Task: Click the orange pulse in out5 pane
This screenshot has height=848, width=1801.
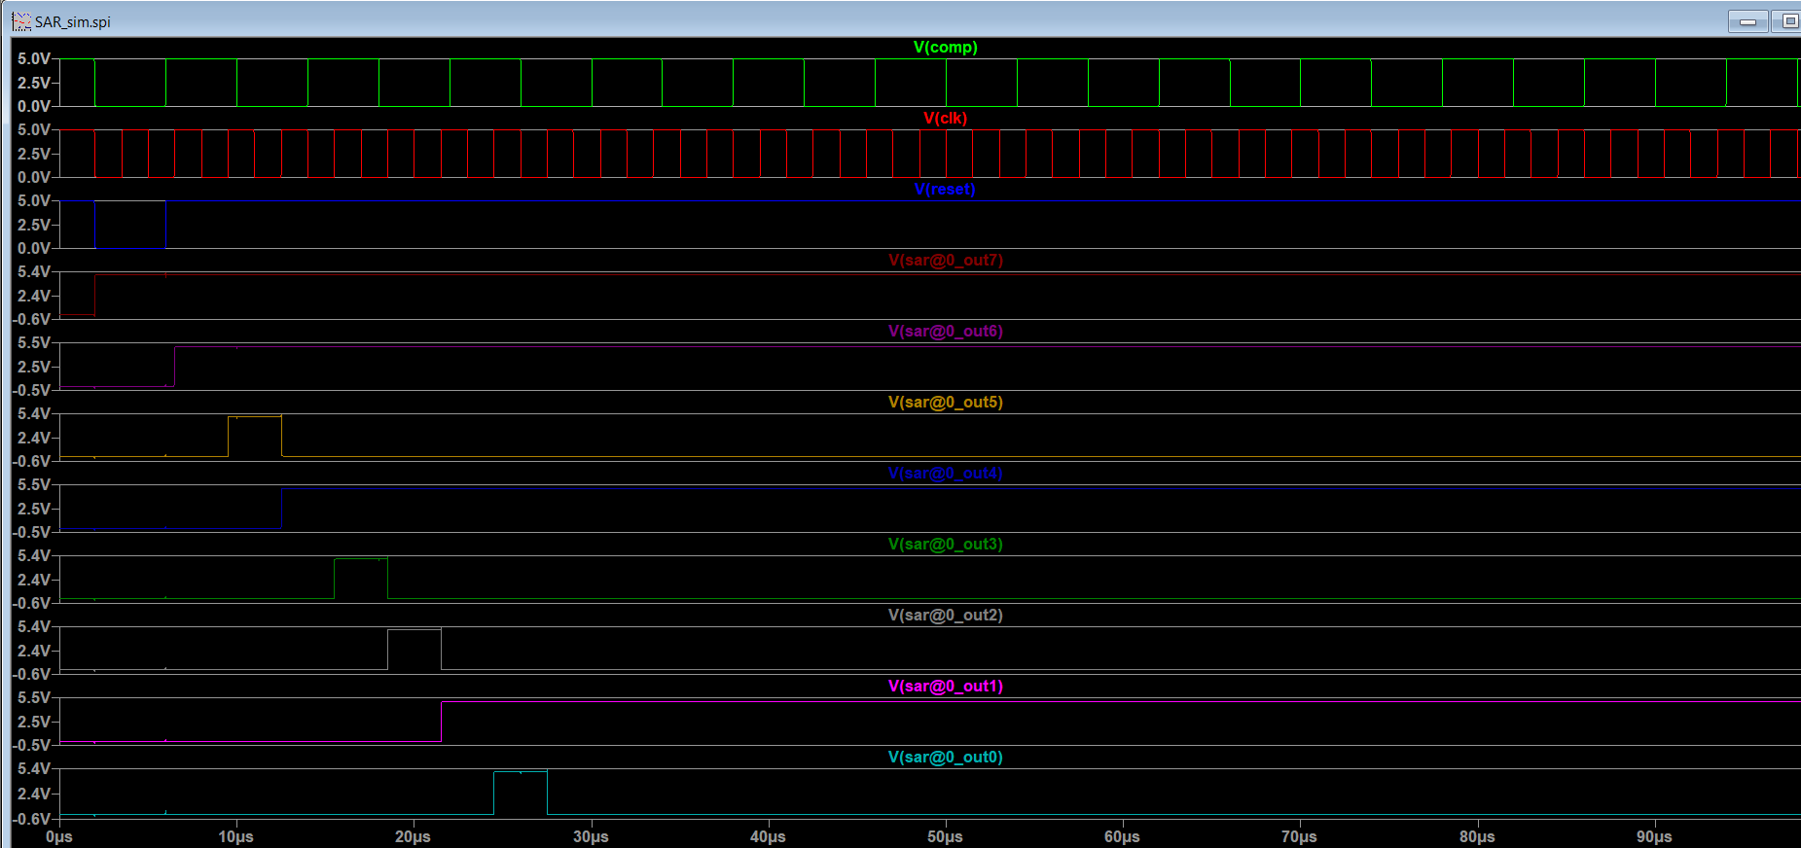Action: (255, 417)
